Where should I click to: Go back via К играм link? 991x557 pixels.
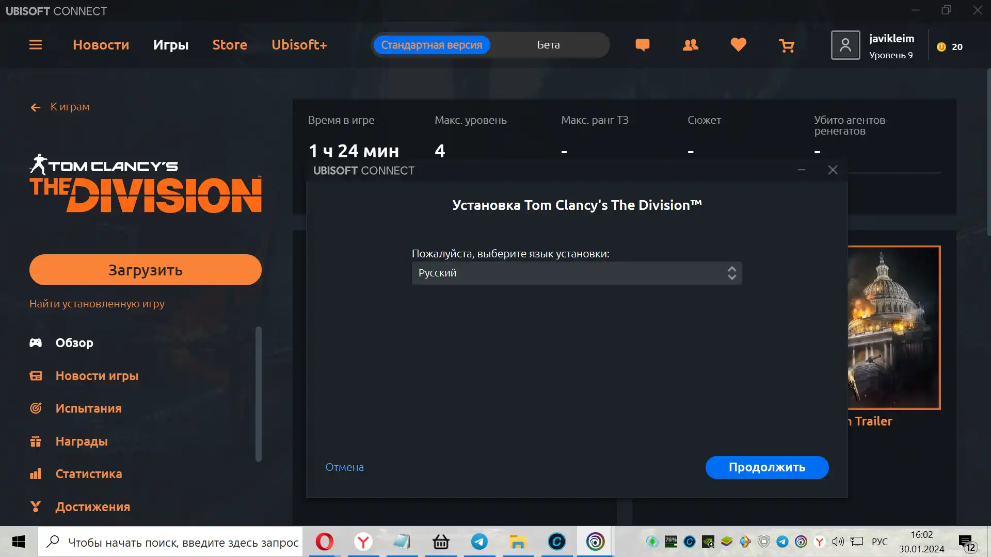(x=70, y=107)
